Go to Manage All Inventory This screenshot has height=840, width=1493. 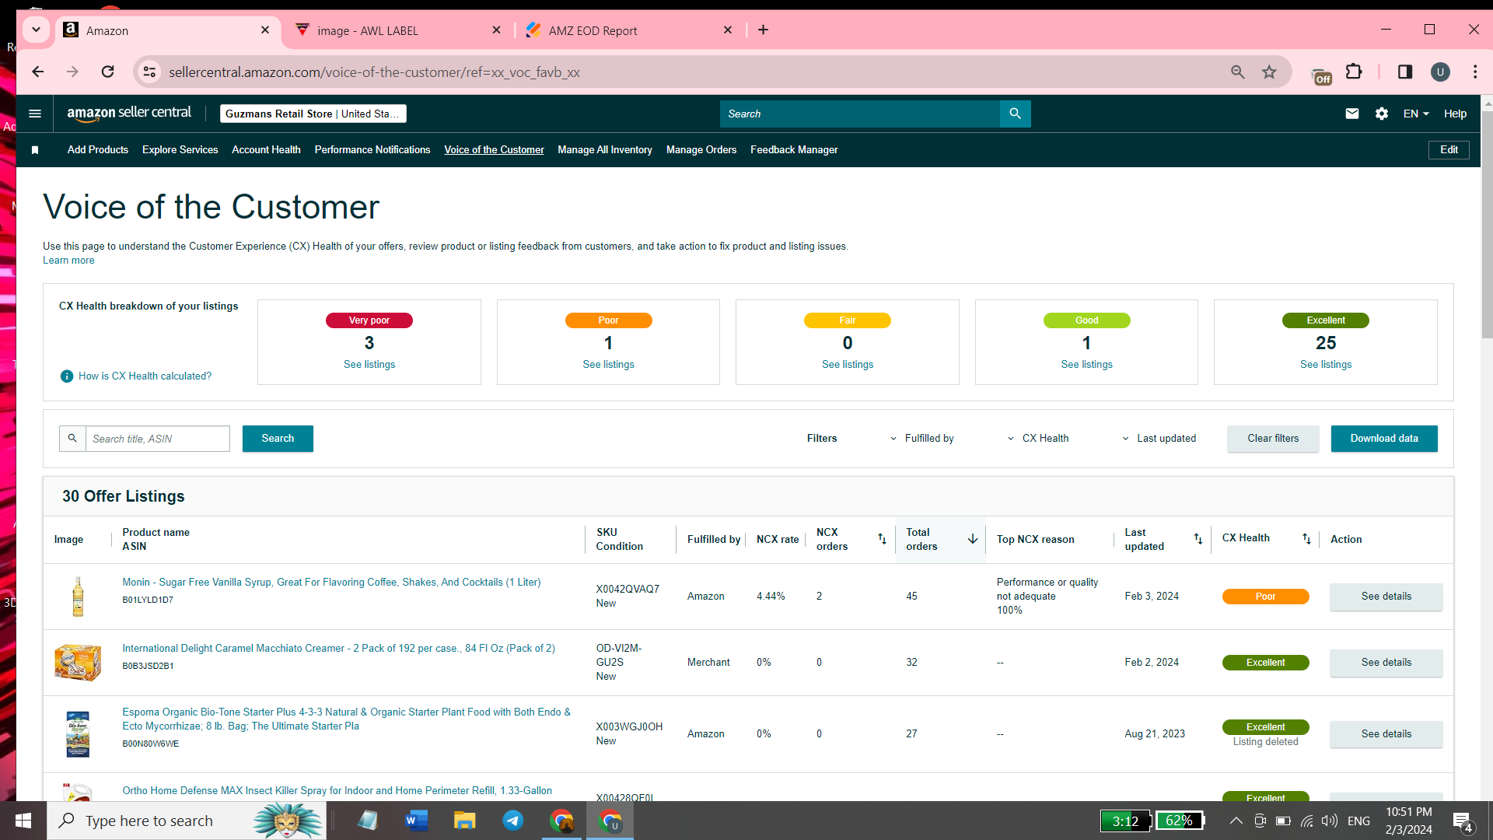605,150
